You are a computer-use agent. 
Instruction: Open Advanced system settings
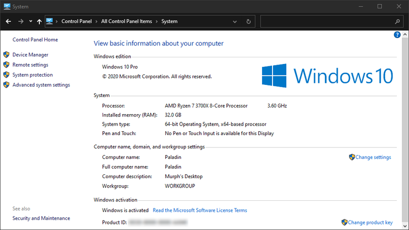(x=41, y=85)
